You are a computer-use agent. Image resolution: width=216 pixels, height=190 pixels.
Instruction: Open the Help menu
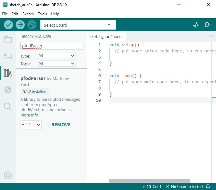pos(55,14)
